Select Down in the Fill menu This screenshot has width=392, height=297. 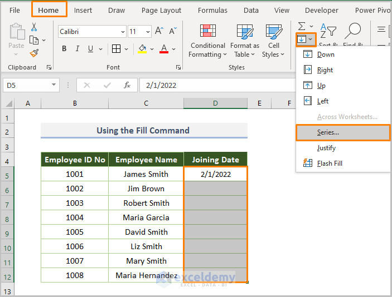pos(343,55)
